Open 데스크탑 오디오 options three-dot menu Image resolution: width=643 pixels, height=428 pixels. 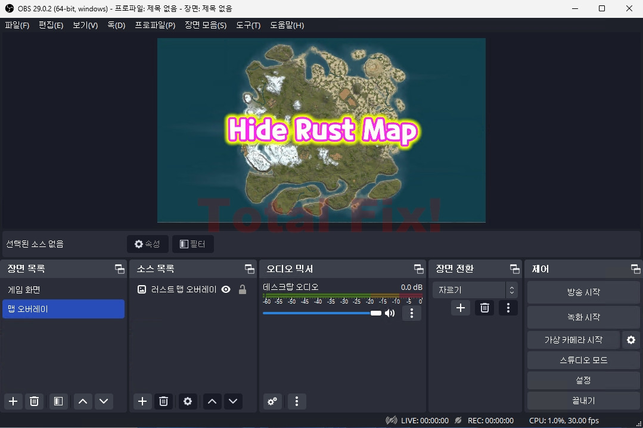pos(412,313)
